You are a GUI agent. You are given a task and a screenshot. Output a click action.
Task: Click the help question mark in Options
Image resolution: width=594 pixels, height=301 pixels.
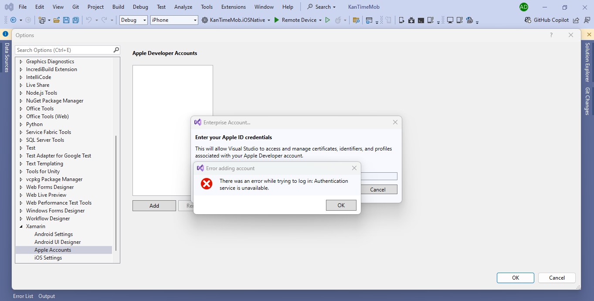tap(551, 35)
